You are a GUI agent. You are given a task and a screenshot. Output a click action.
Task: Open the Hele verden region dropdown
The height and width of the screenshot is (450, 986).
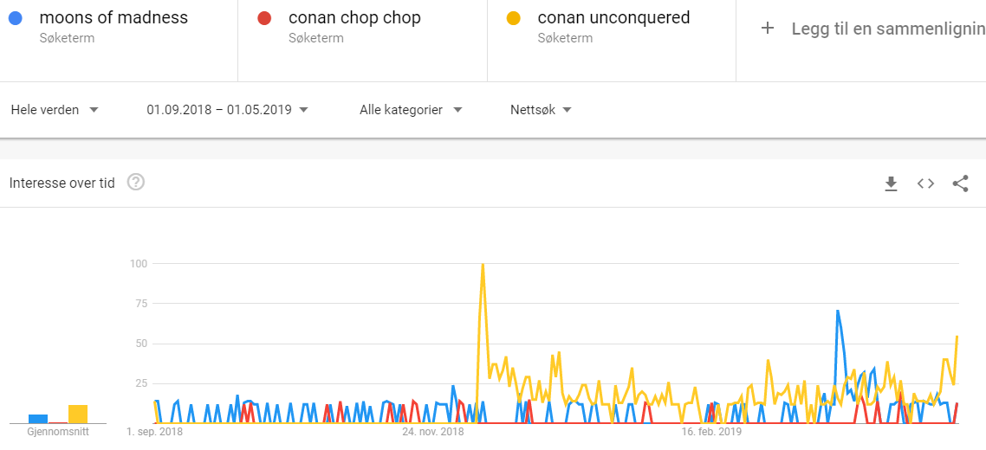55,110
